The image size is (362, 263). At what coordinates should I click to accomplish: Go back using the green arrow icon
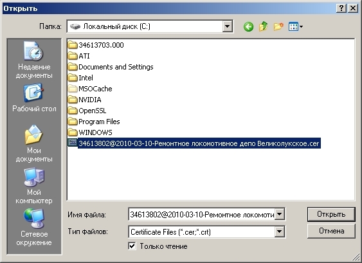click(x=248, y=26)
